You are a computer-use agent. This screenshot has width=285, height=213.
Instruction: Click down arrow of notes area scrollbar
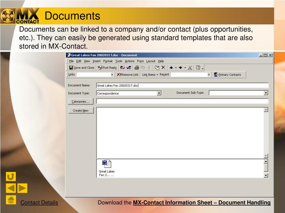(x=266, y=156)
